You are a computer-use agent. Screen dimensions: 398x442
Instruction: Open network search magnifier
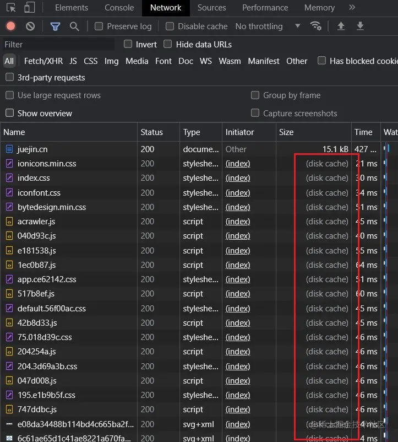[74, 26]
